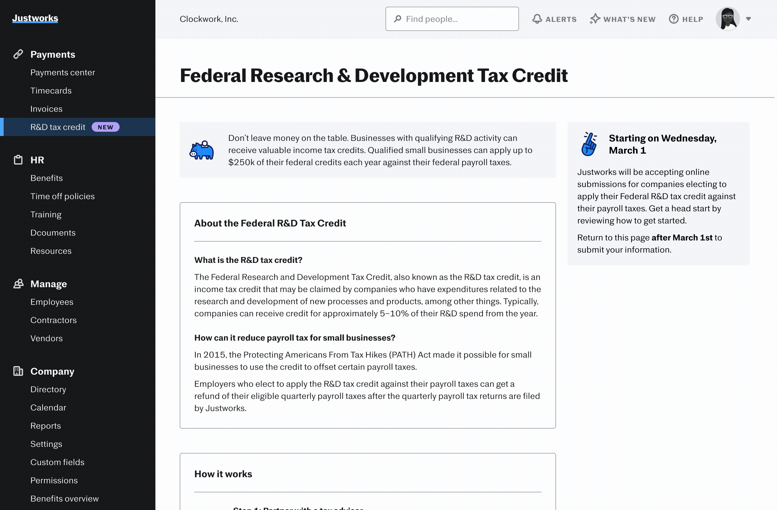This screenshot has width=777, height=510.
Task: Click the Company building icon
Action: pyautogui.click(x=18, y=371)
